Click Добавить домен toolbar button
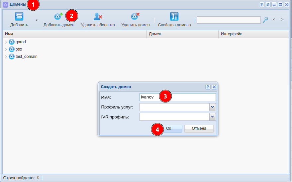This screenshot has width=292, height=182. click(x=59, y=20)
